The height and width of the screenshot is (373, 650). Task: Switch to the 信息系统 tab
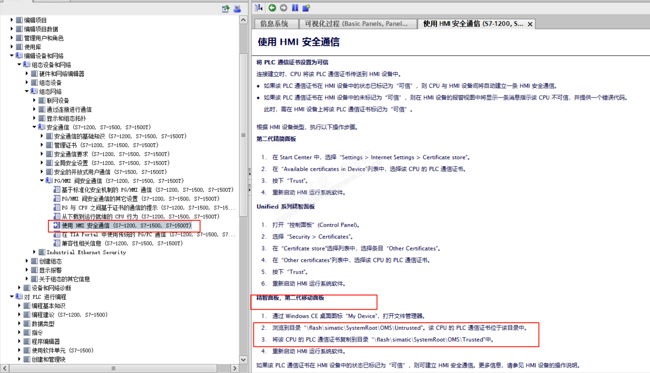click(x=274, y=24)
